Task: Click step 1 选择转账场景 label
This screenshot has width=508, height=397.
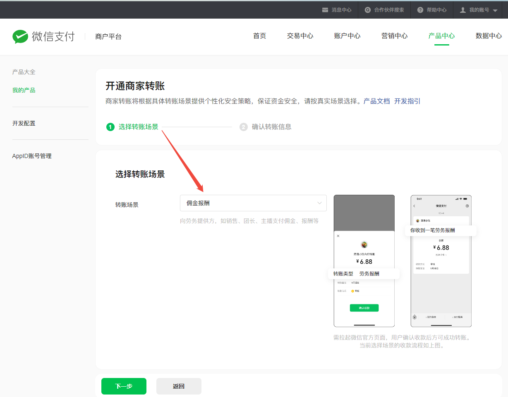Action: tap(139, 127)
